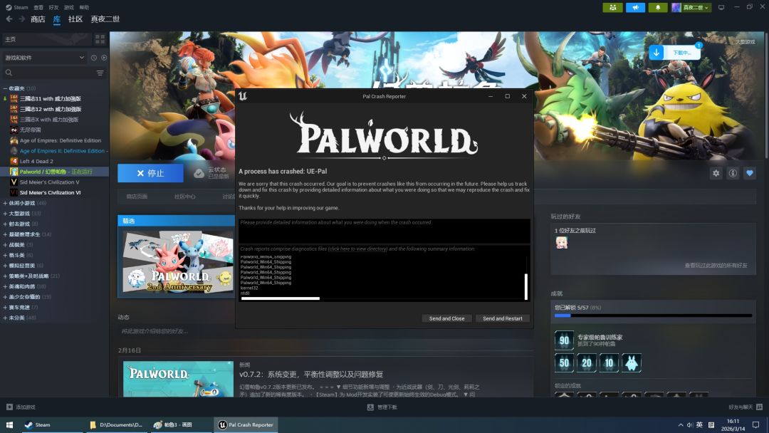
Task: Click the achievements progress bar 5/57
Action: pyautogui.click(x=653, y=315)
